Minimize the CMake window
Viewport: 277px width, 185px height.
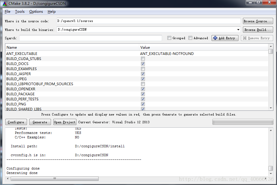point(250,2)
